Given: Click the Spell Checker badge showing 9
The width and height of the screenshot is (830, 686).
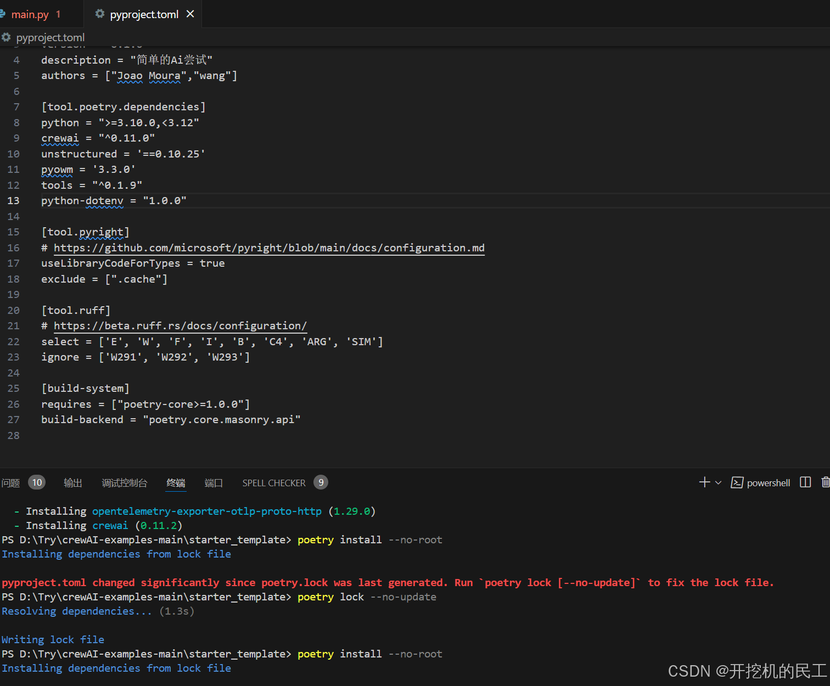Looking at the screenshot, I should click(x=321, y=482).
